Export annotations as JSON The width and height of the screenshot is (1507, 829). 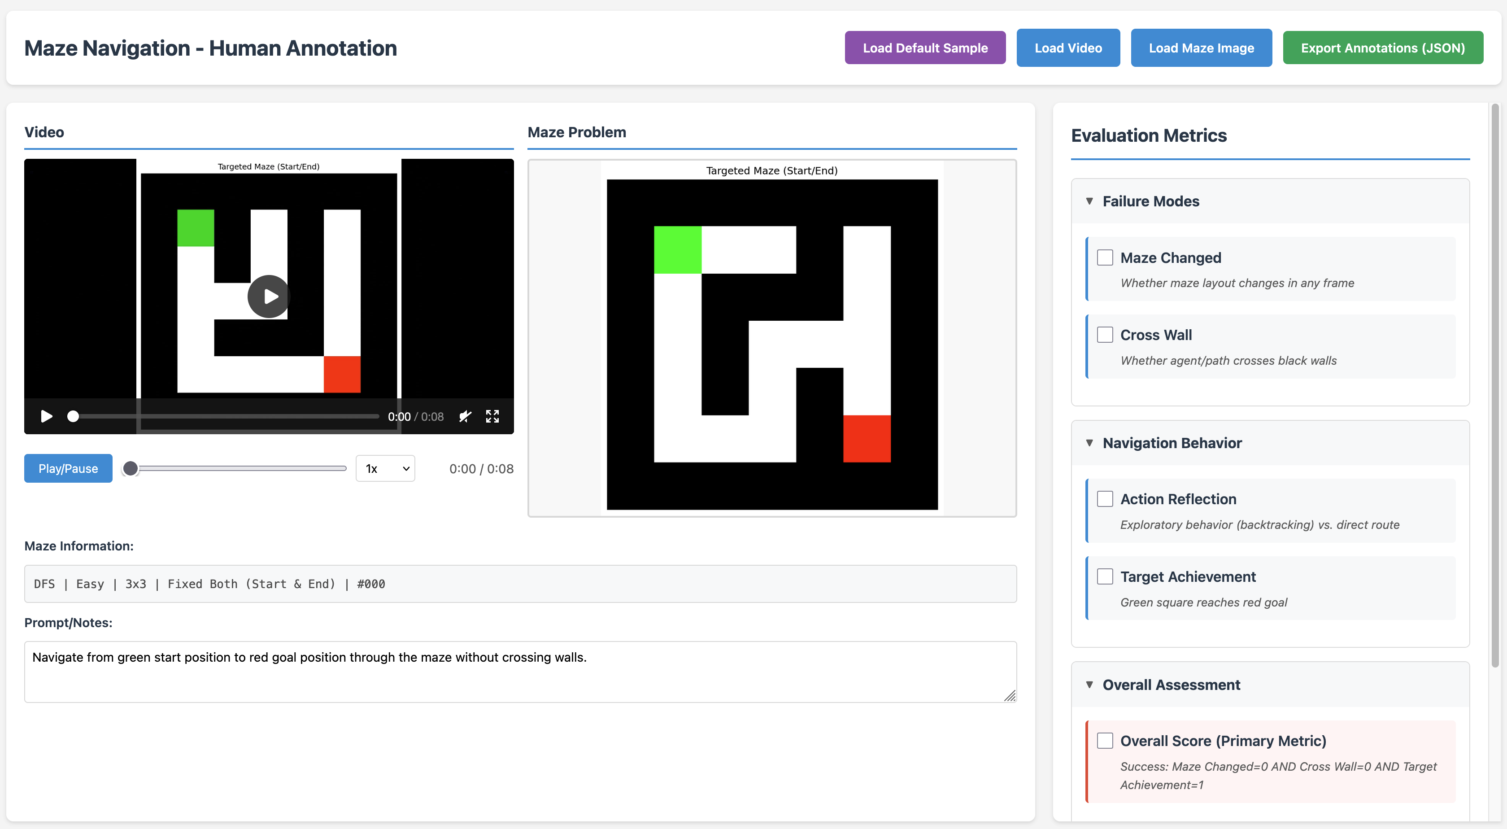(1382, 48)
